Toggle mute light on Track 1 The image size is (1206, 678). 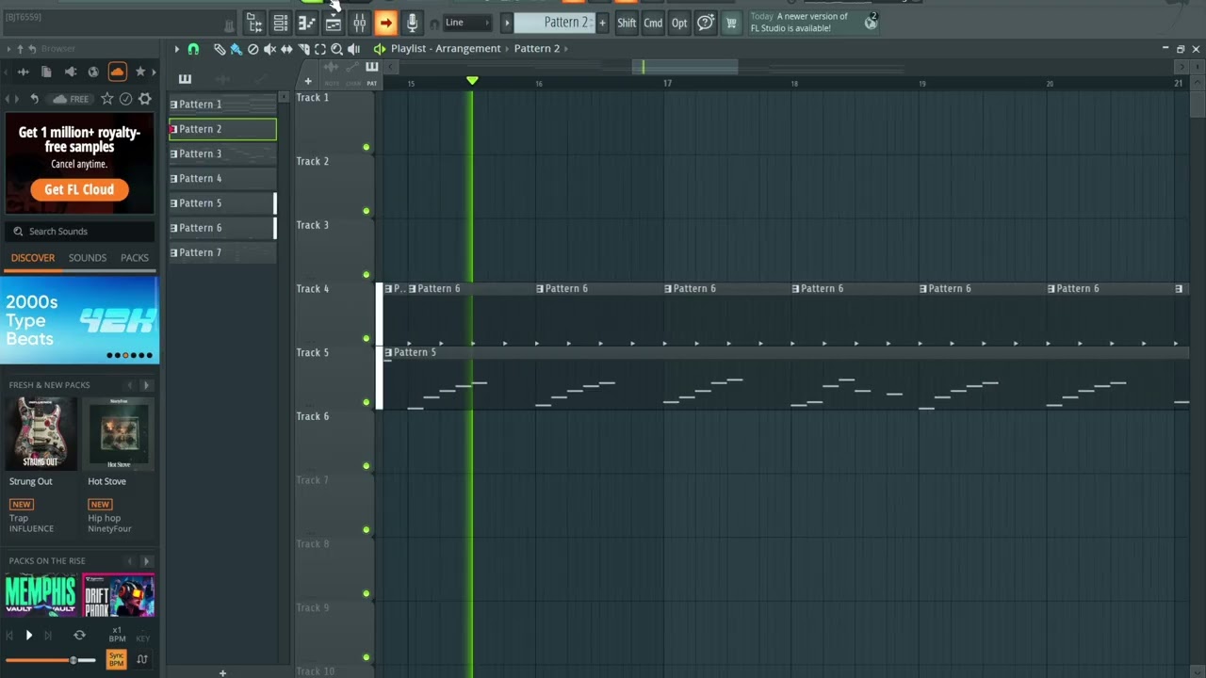click(367, 147)
